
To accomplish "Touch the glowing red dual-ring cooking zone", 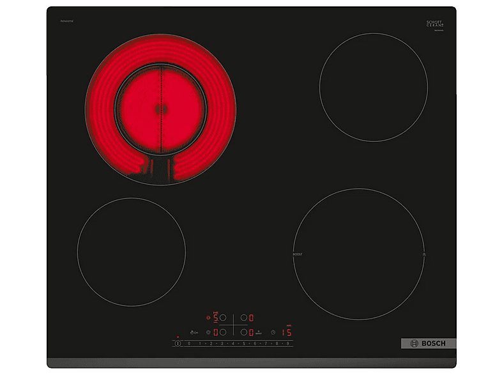I will pos(160,109).
